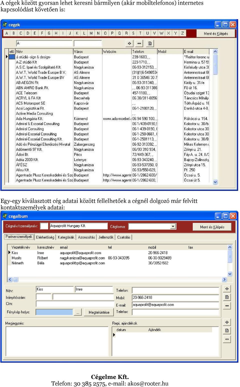Filter companies by letter K

pos(77,33)
